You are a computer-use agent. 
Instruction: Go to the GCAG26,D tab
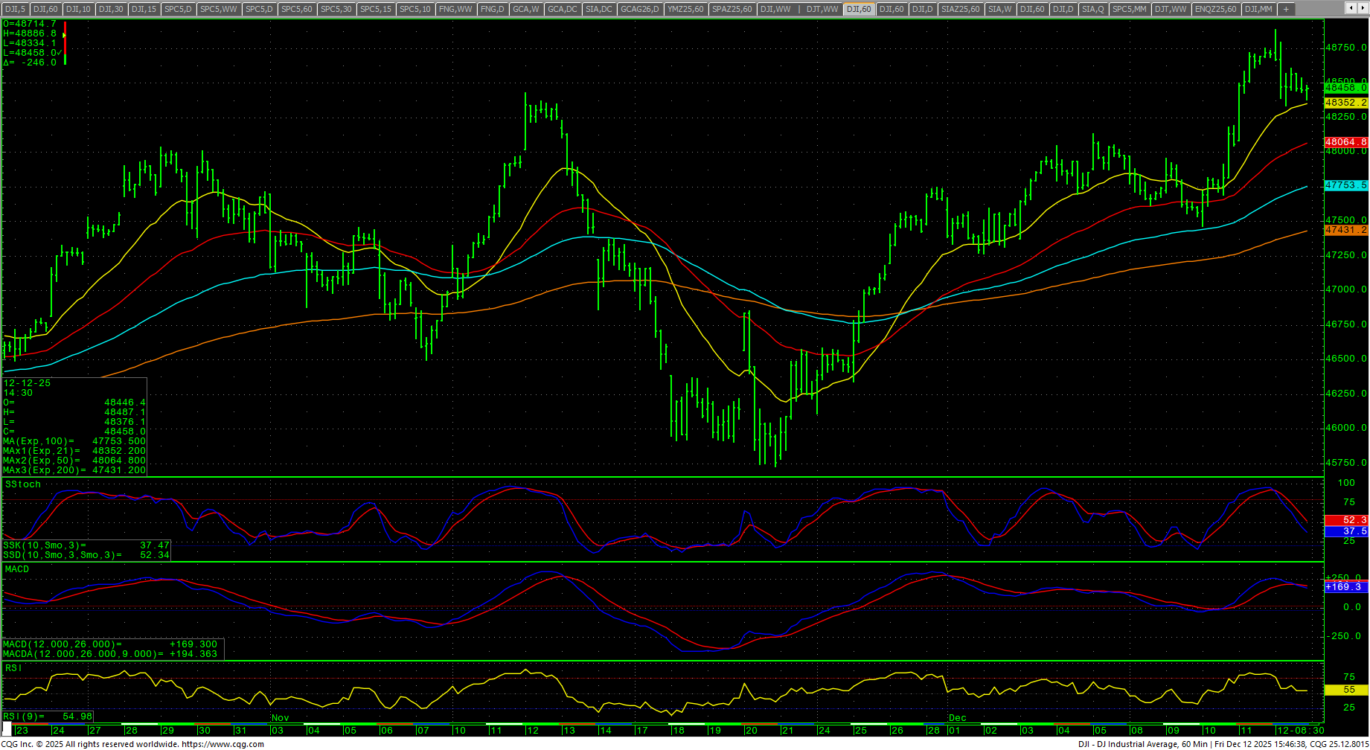point(640,9)
